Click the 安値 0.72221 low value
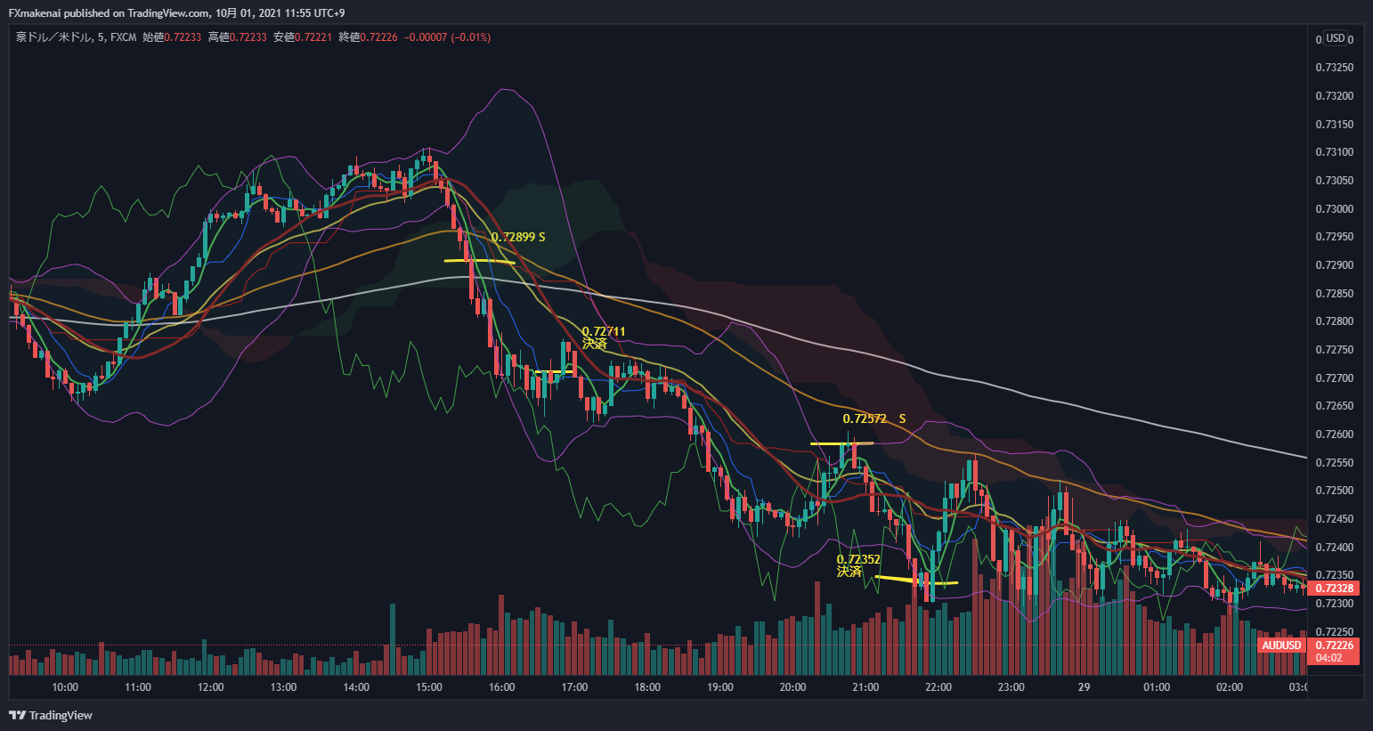Viewport: 1373px width, 731px height. 303,37
